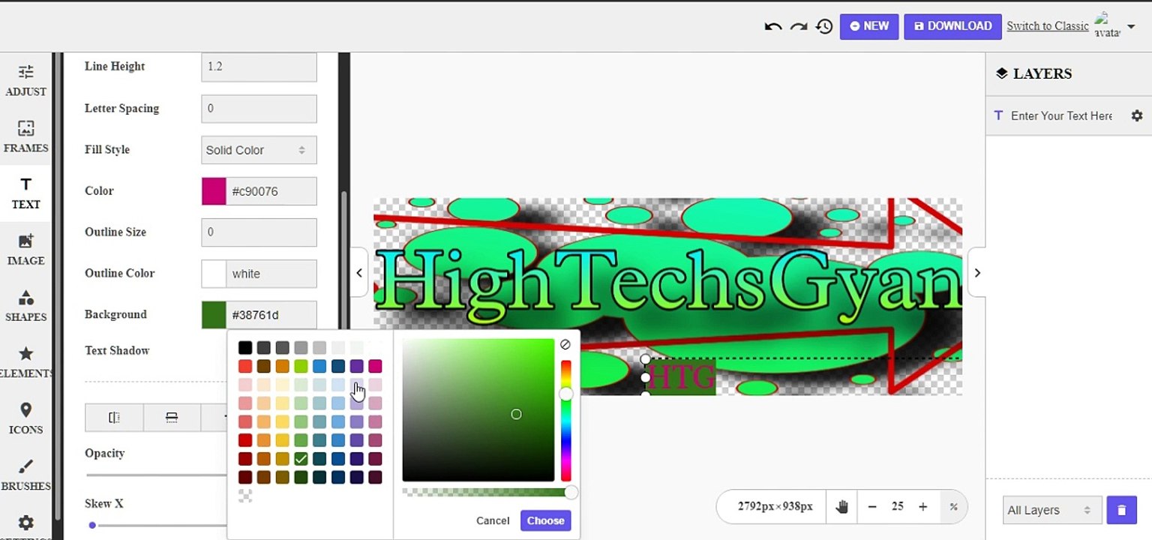
Task: Redo the last undone edit
Action: [799, 26]
